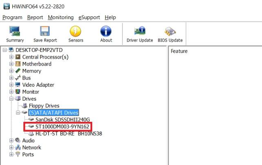The height and width of the screenshot is (165, 262).
Task: Expand the Monitor node
Action: click(x=11, y=92)
